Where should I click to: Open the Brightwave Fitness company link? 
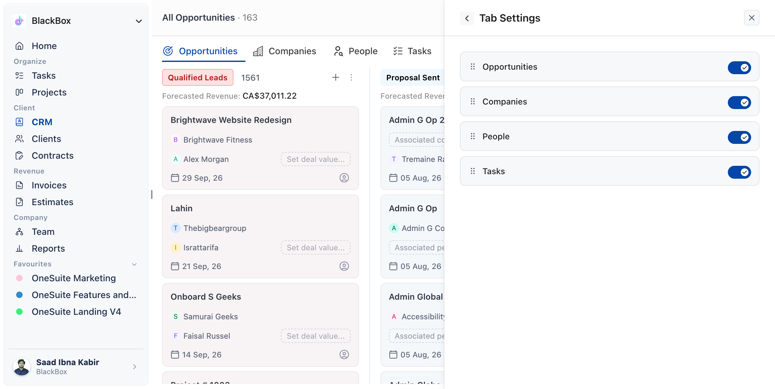(218, 140)
